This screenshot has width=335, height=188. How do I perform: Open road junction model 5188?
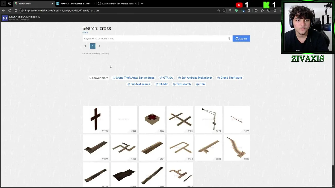[x=124, y=147]
